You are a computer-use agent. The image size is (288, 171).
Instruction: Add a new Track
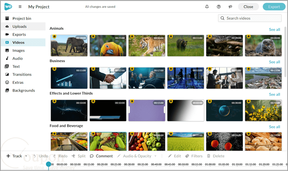pyautogui.click(x=14, y=156)
